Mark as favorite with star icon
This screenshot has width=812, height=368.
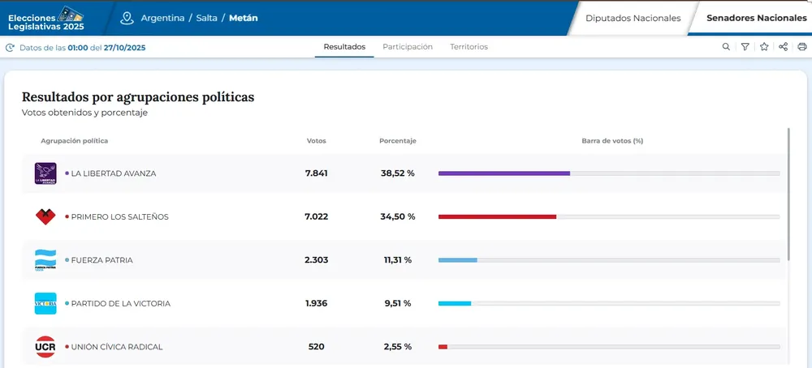(764, 47)
